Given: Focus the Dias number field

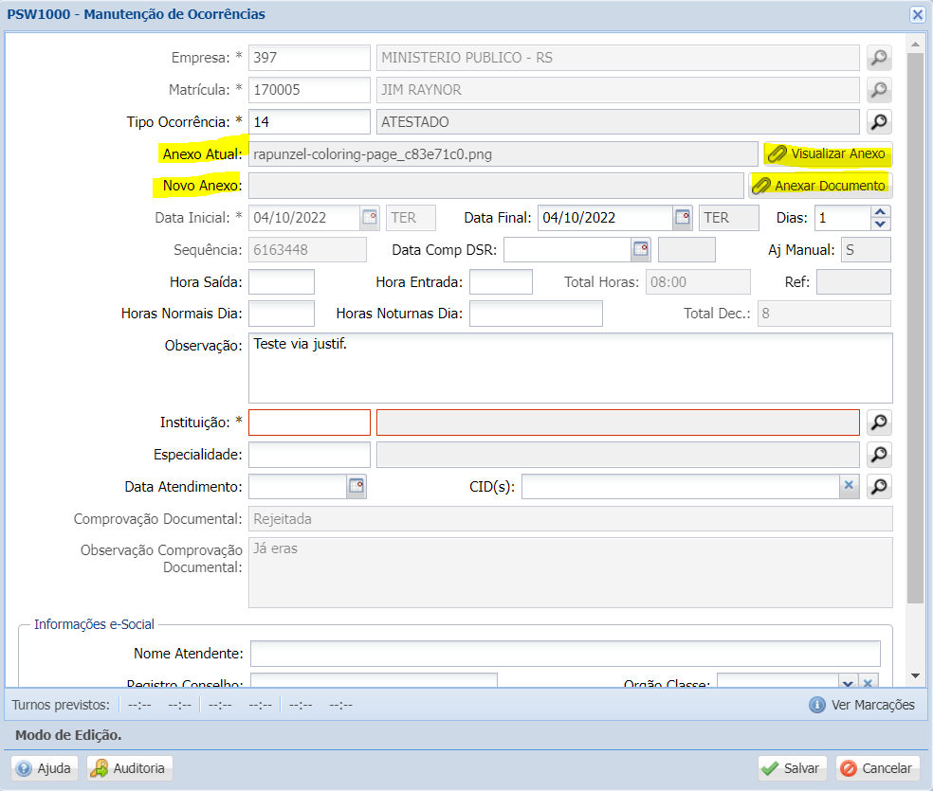Looking at the screenshot, I should pyautogui.click(x=843, y=218).
